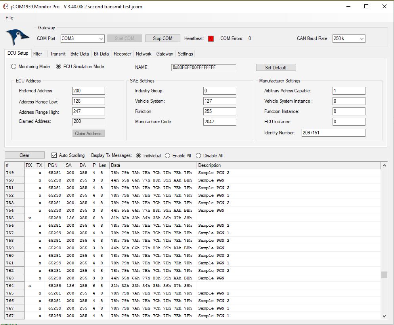Open the COM Port dropdown

tap(82, 38)
